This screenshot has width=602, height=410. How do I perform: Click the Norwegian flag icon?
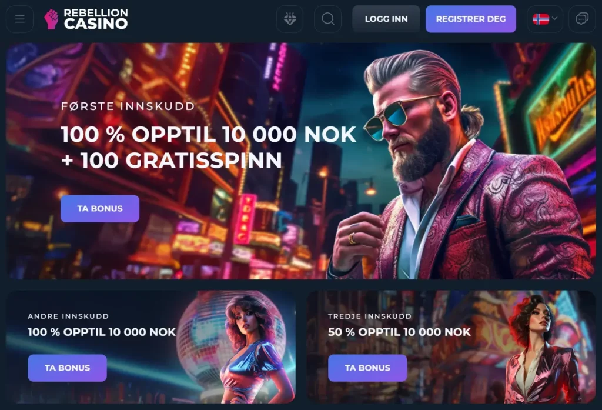(x=541, y=19)
